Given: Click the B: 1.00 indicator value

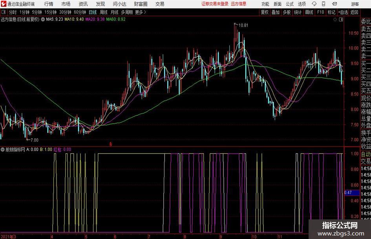Looking at the screenshot, I should click(46, 150).
